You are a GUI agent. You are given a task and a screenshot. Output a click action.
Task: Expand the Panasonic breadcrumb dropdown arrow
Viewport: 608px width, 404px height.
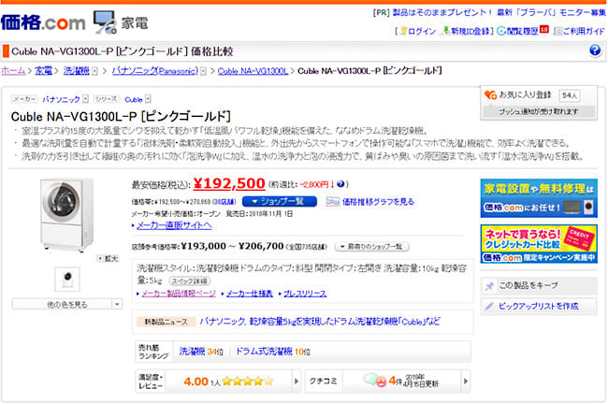203,71
